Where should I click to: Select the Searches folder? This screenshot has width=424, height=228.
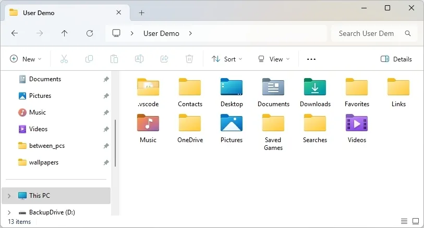point(315,129)
